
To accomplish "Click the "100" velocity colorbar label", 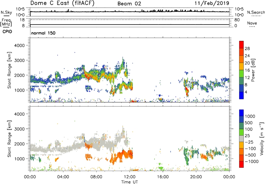I will click(249, 129).
